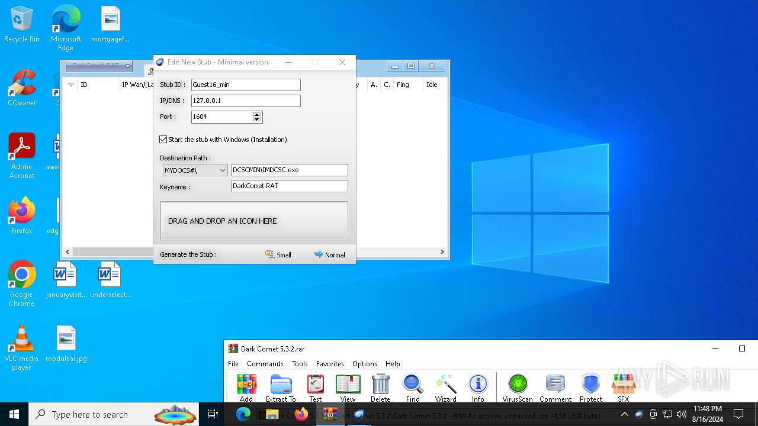Image resolution: width=758 pixels, height=426 pixels.
Task: Click WinRAR icon in the taskbar
Action: [330, 414]
